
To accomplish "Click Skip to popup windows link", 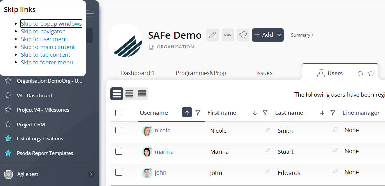I will point(51,24).
